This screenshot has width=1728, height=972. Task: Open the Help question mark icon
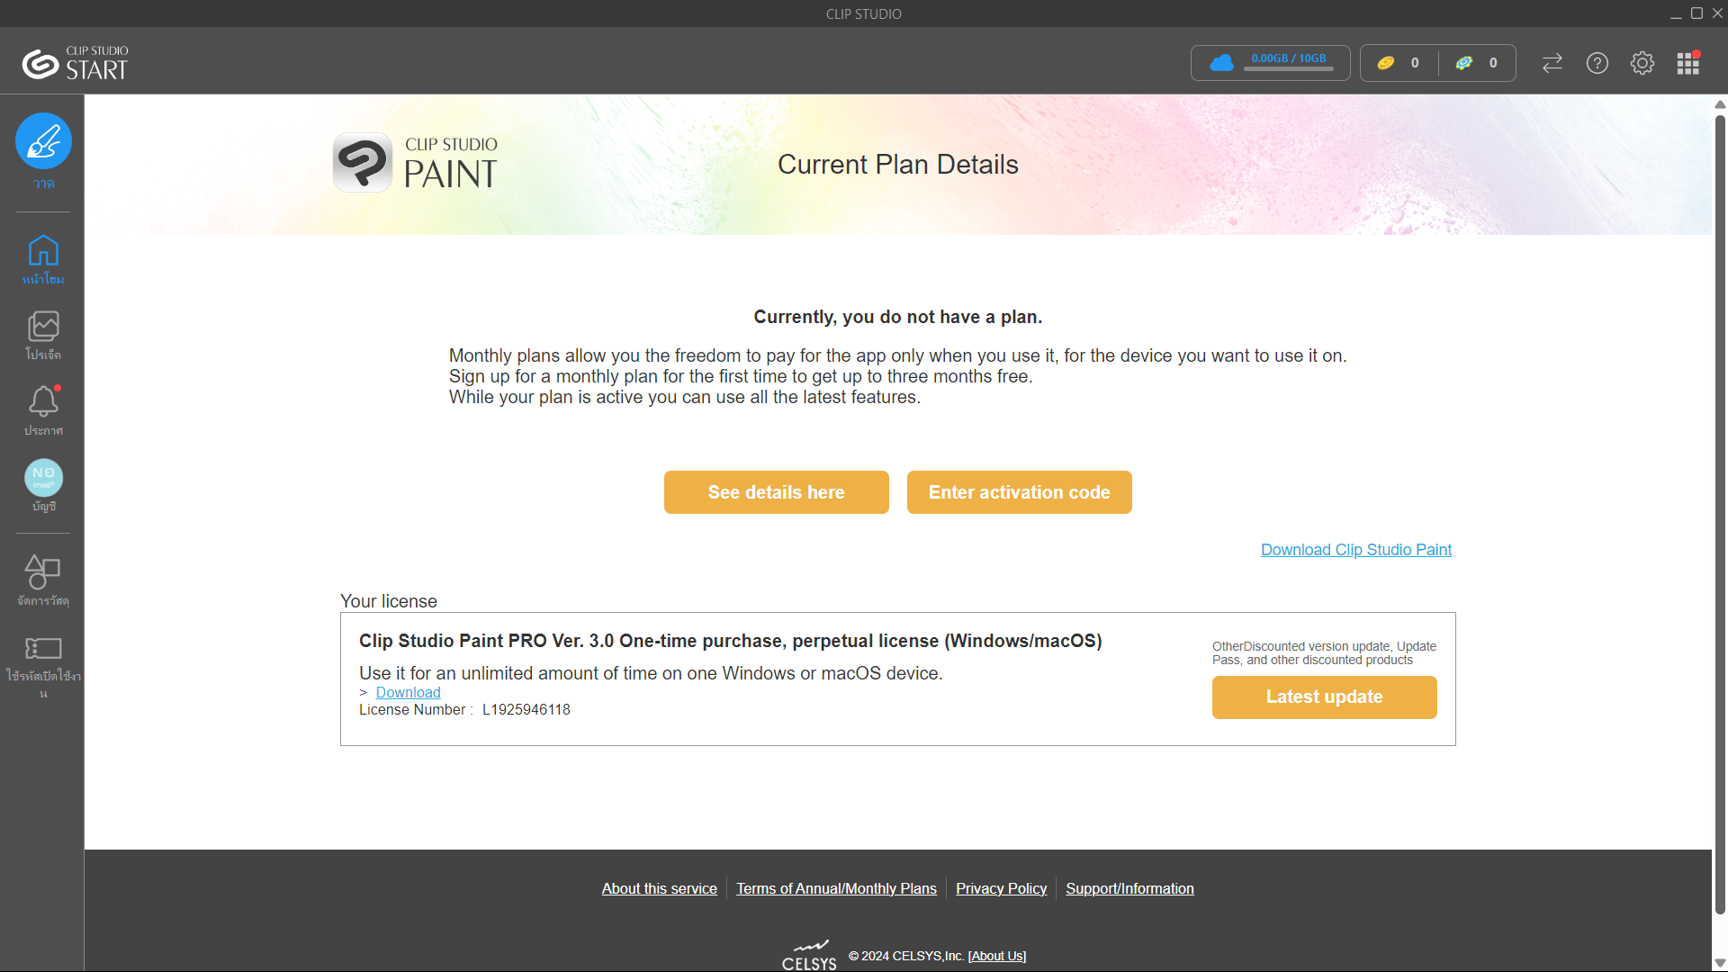coord(1597,63)
